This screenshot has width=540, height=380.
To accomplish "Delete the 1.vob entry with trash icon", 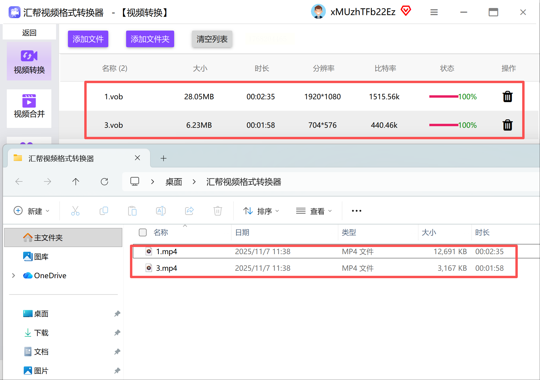I will pyautogui.click(x=507, y=96).
